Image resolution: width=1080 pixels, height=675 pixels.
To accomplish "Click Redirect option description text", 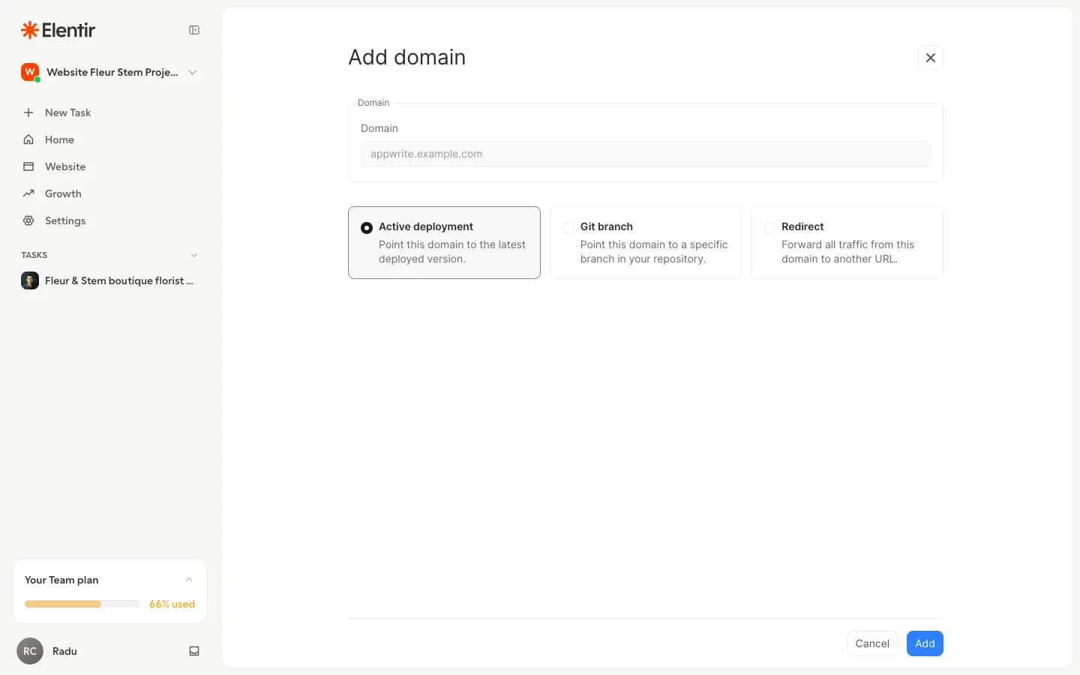I will 847,252.
